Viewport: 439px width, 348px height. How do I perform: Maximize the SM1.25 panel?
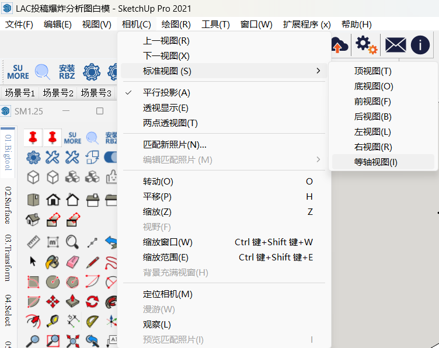click(x=100, y=111)
